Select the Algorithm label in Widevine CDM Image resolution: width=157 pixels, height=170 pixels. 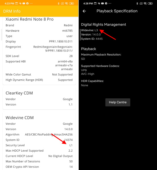tap(12, 135)
